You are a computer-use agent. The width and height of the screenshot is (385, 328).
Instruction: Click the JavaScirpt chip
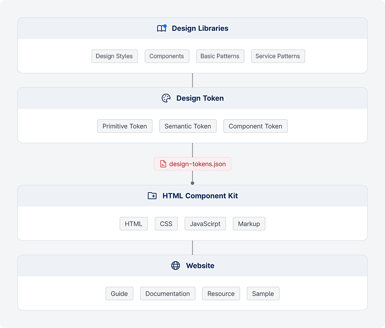pos(205,224)
